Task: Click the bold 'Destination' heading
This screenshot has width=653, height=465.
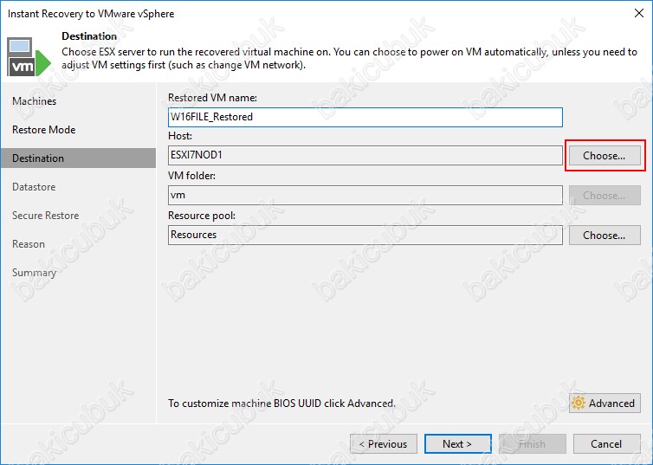Action: tap(89, 36)
